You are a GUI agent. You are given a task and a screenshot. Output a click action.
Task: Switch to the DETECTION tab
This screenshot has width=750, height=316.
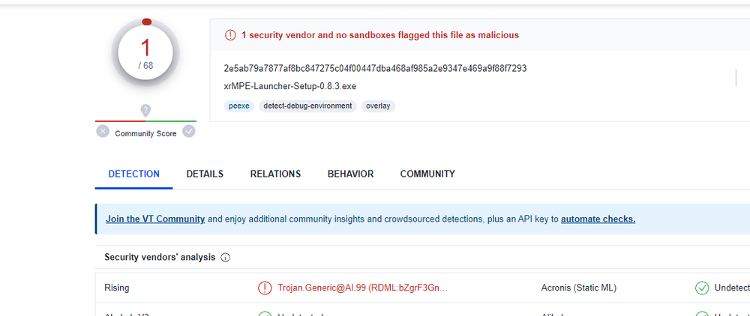click(134, 174)
